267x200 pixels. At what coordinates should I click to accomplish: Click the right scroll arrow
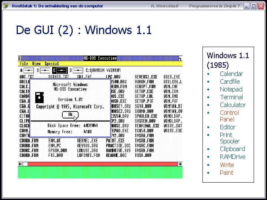click(x=180, y=164)
